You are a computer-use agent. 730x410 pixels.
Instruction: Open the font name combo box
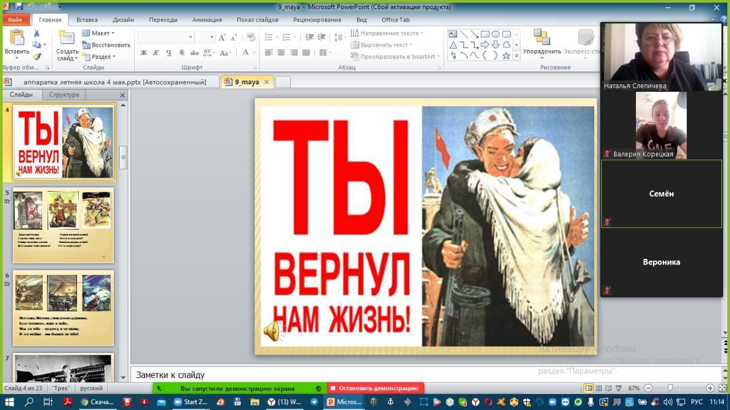(165, 37)
